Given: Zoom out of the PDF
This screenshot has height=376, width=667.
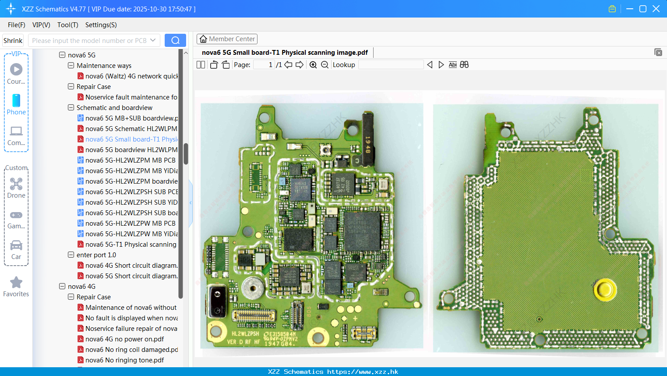Looking at the screenshot, I should (325, 64).
